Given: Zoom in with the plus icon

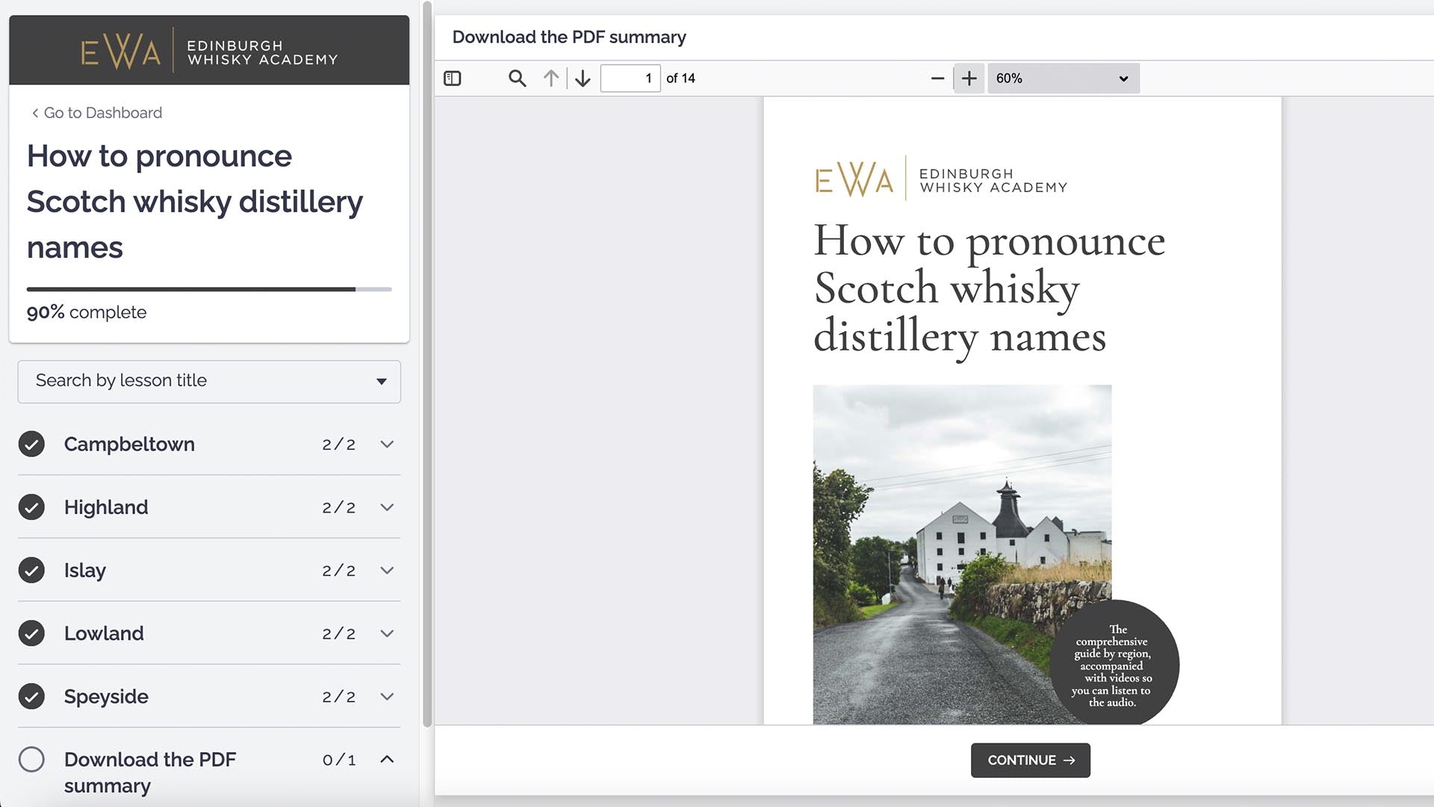Looking at the screenshot, I should pos(969,78).
